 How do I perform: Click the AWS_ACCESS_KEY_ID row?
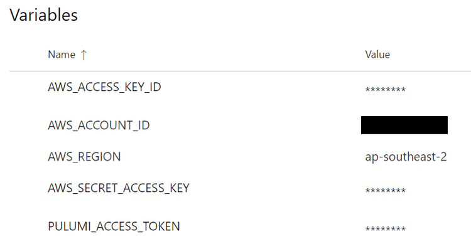(x=240, y=87)
